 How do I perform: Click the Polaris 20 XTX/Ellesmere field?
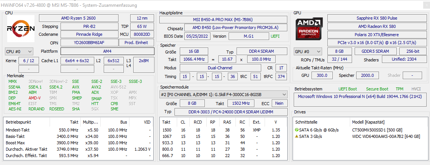tap(377, 35)
